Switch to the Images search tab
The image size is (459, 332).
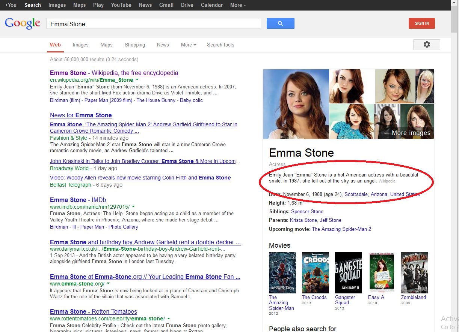point(80,45)
